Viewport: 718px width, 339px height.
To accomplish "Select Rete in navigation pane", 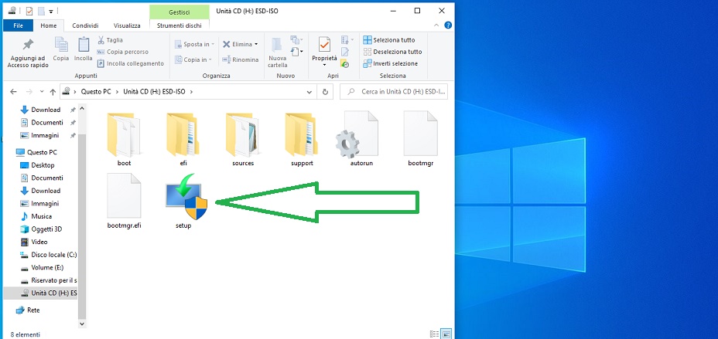I will [x=33, y=310].
